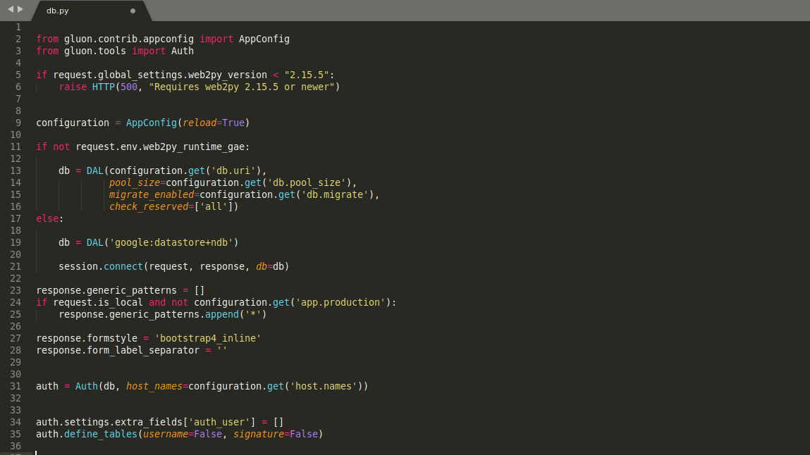Click the username keyword argument on line 35

pos(165,435)
